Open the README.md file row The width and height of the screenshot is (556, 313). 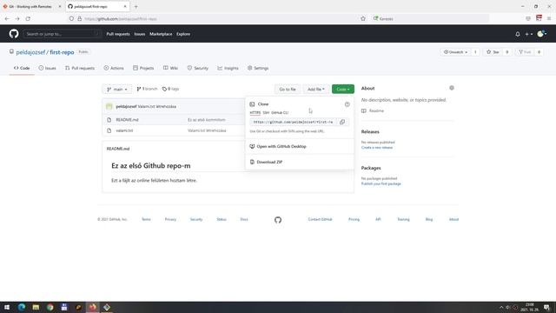tap(128, 120)
